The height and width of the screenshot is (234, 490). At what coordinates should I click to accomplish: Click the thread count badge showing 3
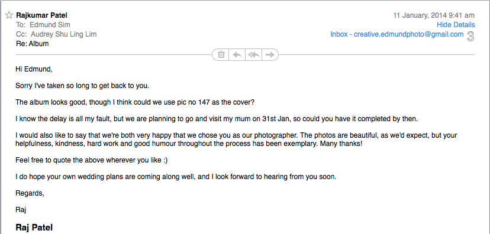point(470,37)
